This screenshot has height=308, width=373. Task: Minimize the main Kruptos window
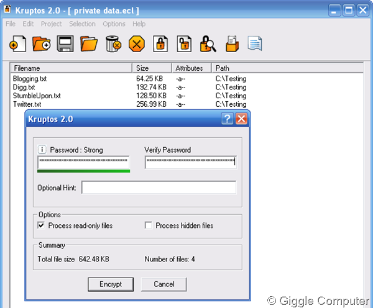coord(334,10)
